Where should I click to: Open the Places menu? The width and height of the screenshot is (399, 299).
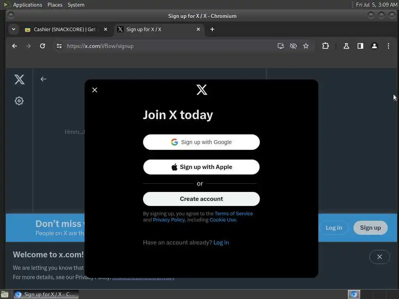tap(55, 5)
